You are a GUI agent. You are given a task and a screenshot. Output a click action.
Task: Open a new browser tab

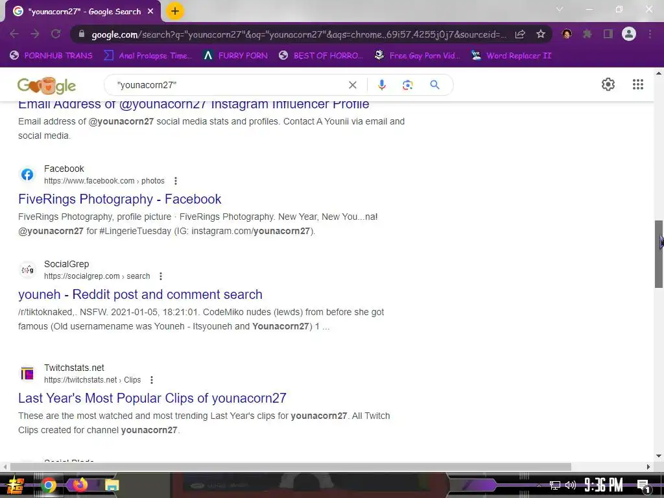pyautogui.click(x=174, y=11)
